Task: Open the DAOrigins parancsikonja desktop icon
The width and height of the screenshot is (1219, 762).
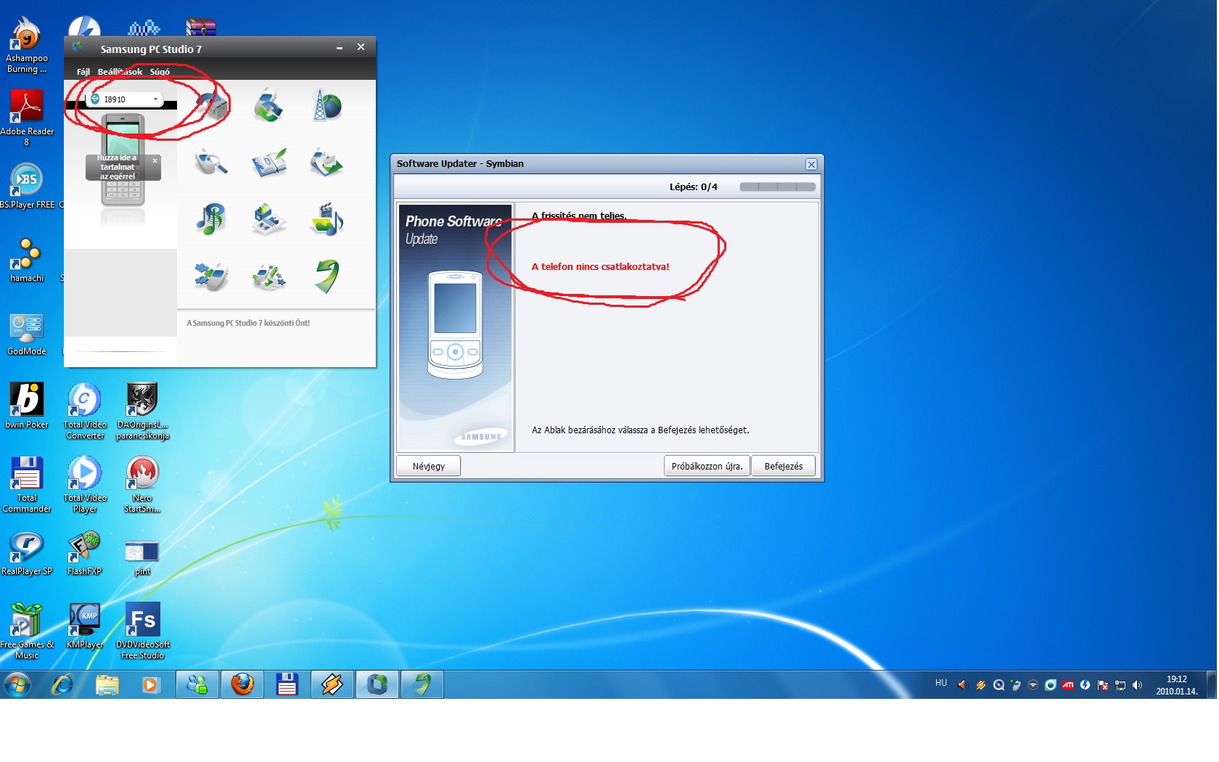Action: click(x=143, y=411)
